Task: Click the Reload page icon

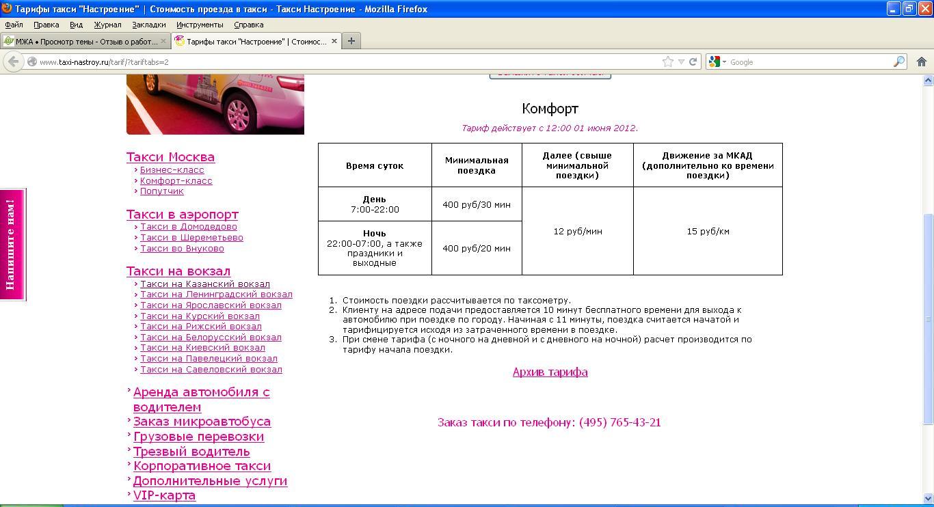Action: coord(693,61)
